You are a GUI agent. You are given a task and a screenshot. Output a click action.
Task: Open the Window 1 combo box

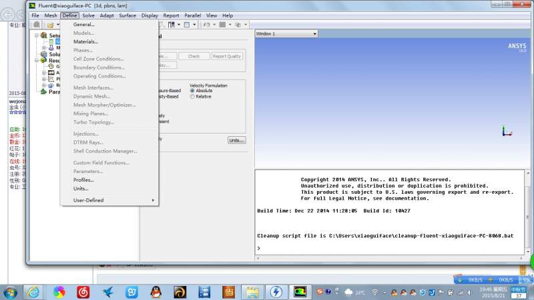tap(286, 34)
